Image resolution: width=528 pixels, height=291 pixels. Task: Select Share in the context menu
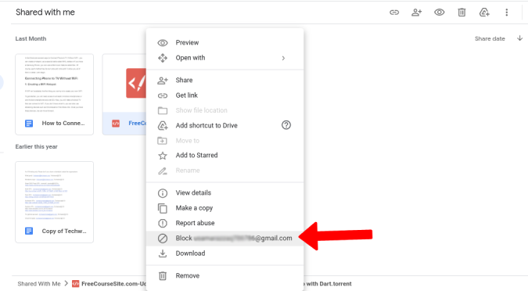click(225, 80)
